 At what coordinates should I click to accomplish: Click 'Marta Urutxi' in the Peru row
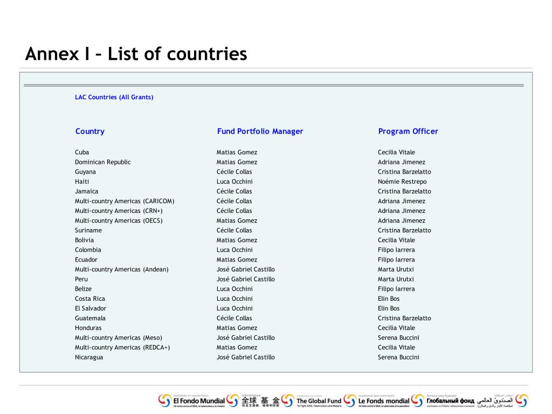tap(396, 279)
